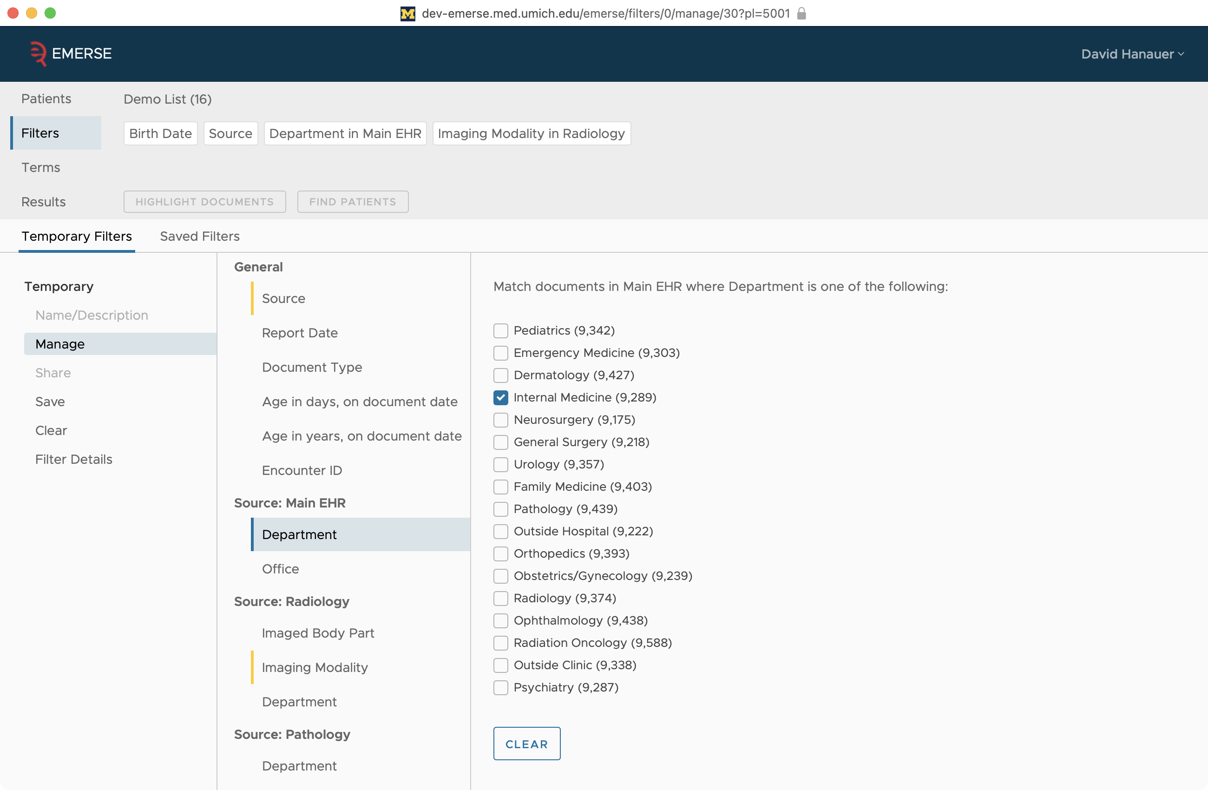The image size is (1208, 790).
Task: Go to the Terms section
Action: (x=40, y=168)
